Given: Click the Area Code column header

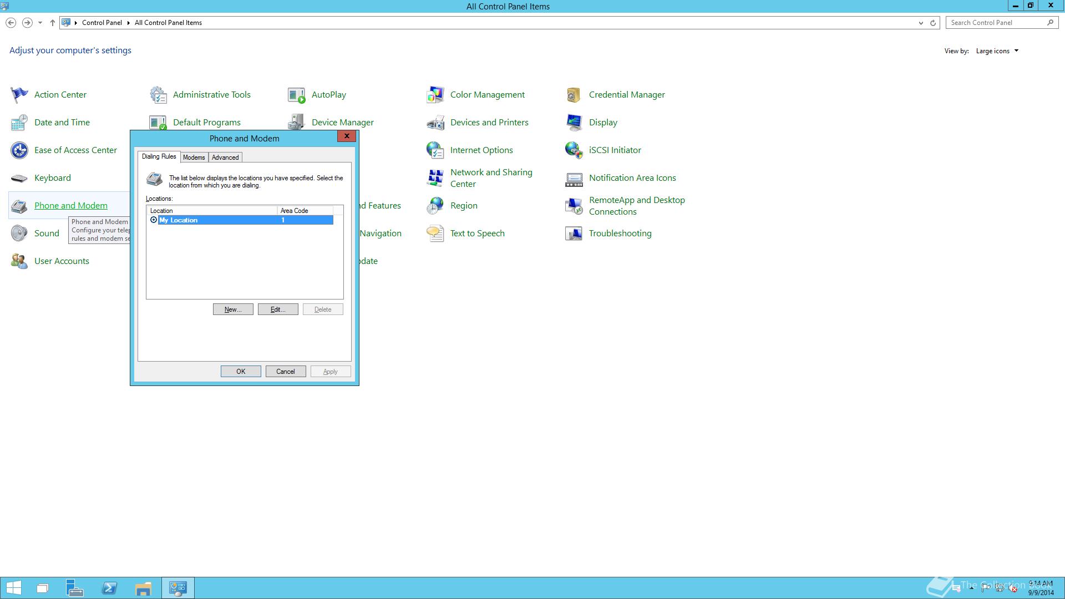Looking at the screenshot, I should click(x=305, y=211).
